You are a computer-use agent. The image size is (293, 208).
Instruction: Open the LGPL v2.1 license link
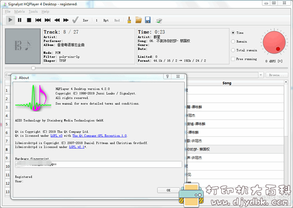pos(77,147)
